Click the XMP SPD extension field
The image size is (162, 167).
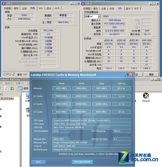[147, 31]
